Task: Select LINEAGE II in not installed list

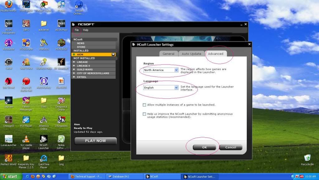Action: click(x=93, y=66)
